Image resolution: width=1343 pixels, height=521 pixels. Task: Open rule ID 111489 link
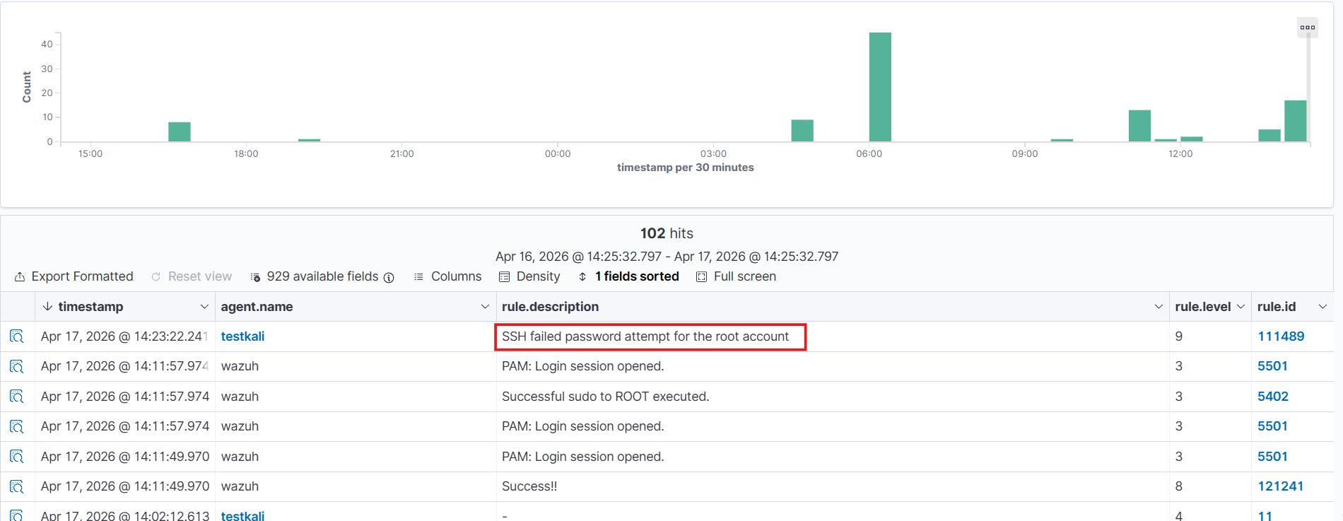1280,336
